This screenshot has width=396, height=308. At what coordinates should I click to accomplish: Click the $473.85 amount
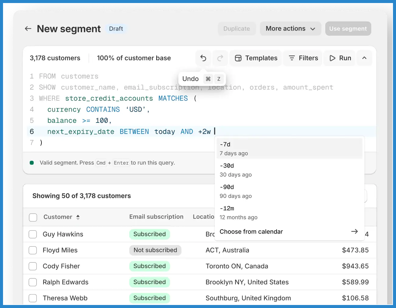355,250
